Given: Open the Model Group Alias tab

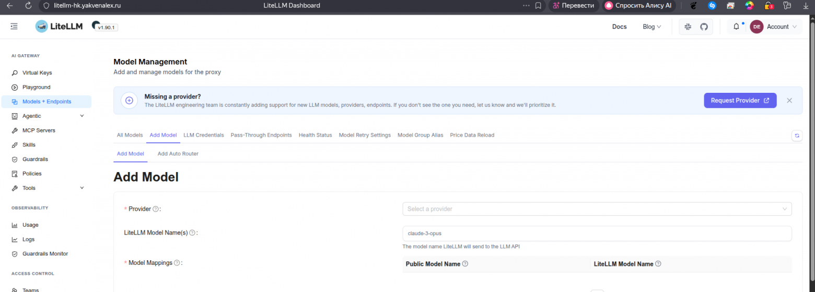Looking at the screenshot, I should (420, 135).
